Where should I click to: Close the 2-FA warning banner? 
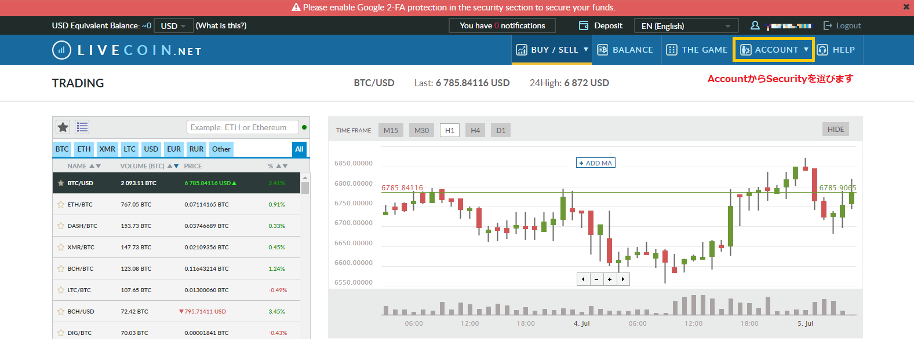(906, 8)
